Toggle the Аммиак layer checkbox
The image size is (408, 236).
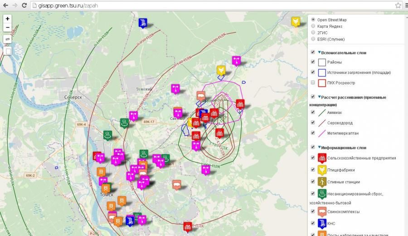click(x=313, y=112)
